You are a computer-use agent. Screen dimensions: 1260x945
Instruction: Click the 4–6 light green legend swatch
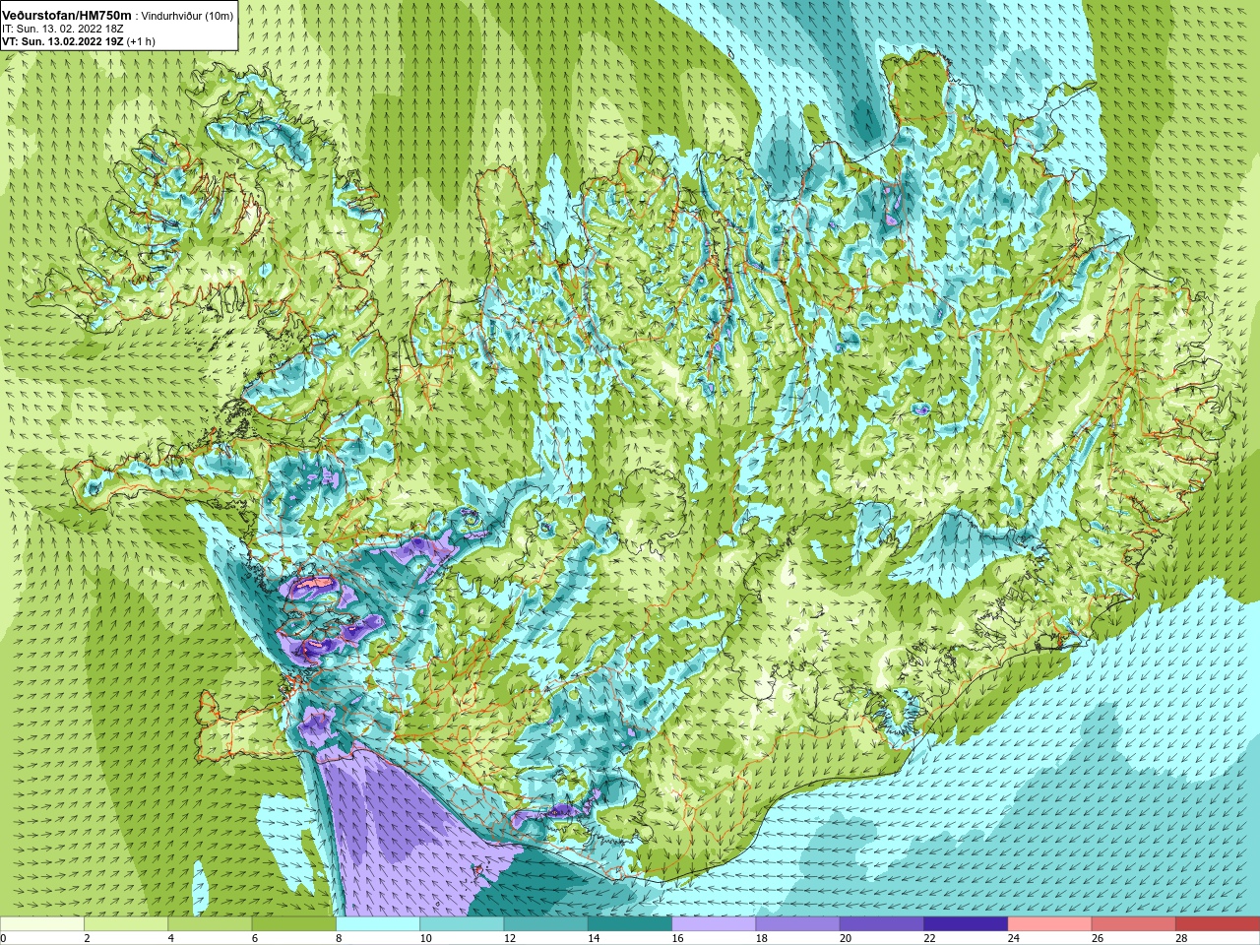pos(210,924)
